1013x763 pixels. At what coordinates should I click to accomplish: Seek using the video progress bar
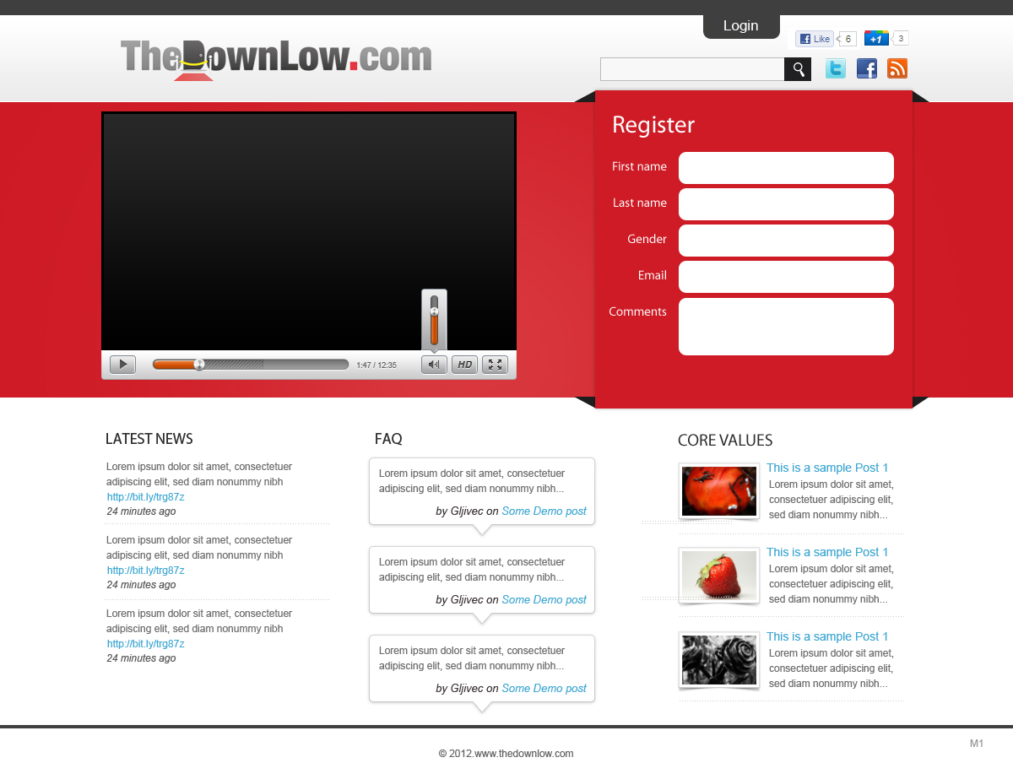(x=250, y=364)
